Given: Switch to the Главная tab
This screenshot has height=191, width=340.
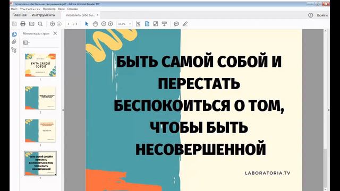Looking at the screenshot, I should 20,15.
